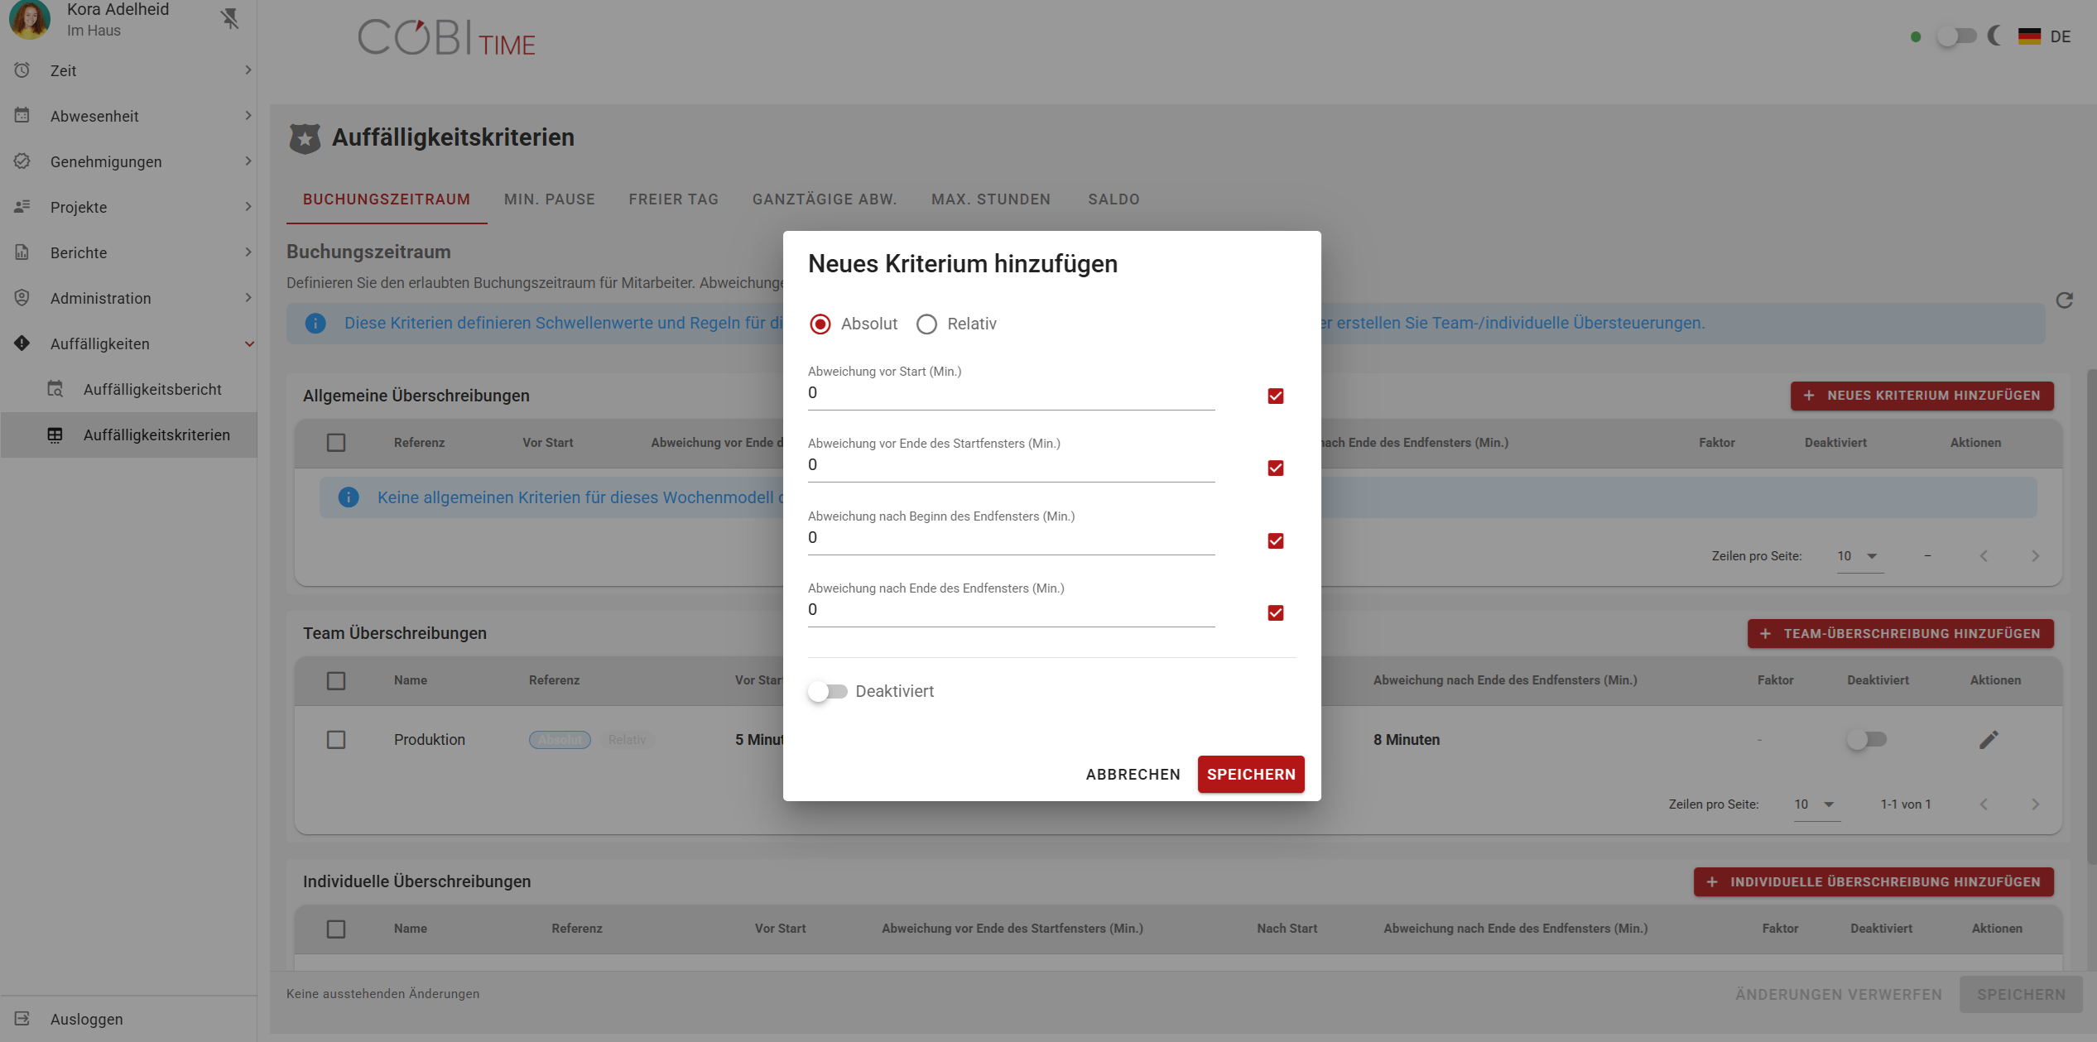
Task: Click Änderungen verwerfen in the bottom bar
Action: click(1839, 995)
